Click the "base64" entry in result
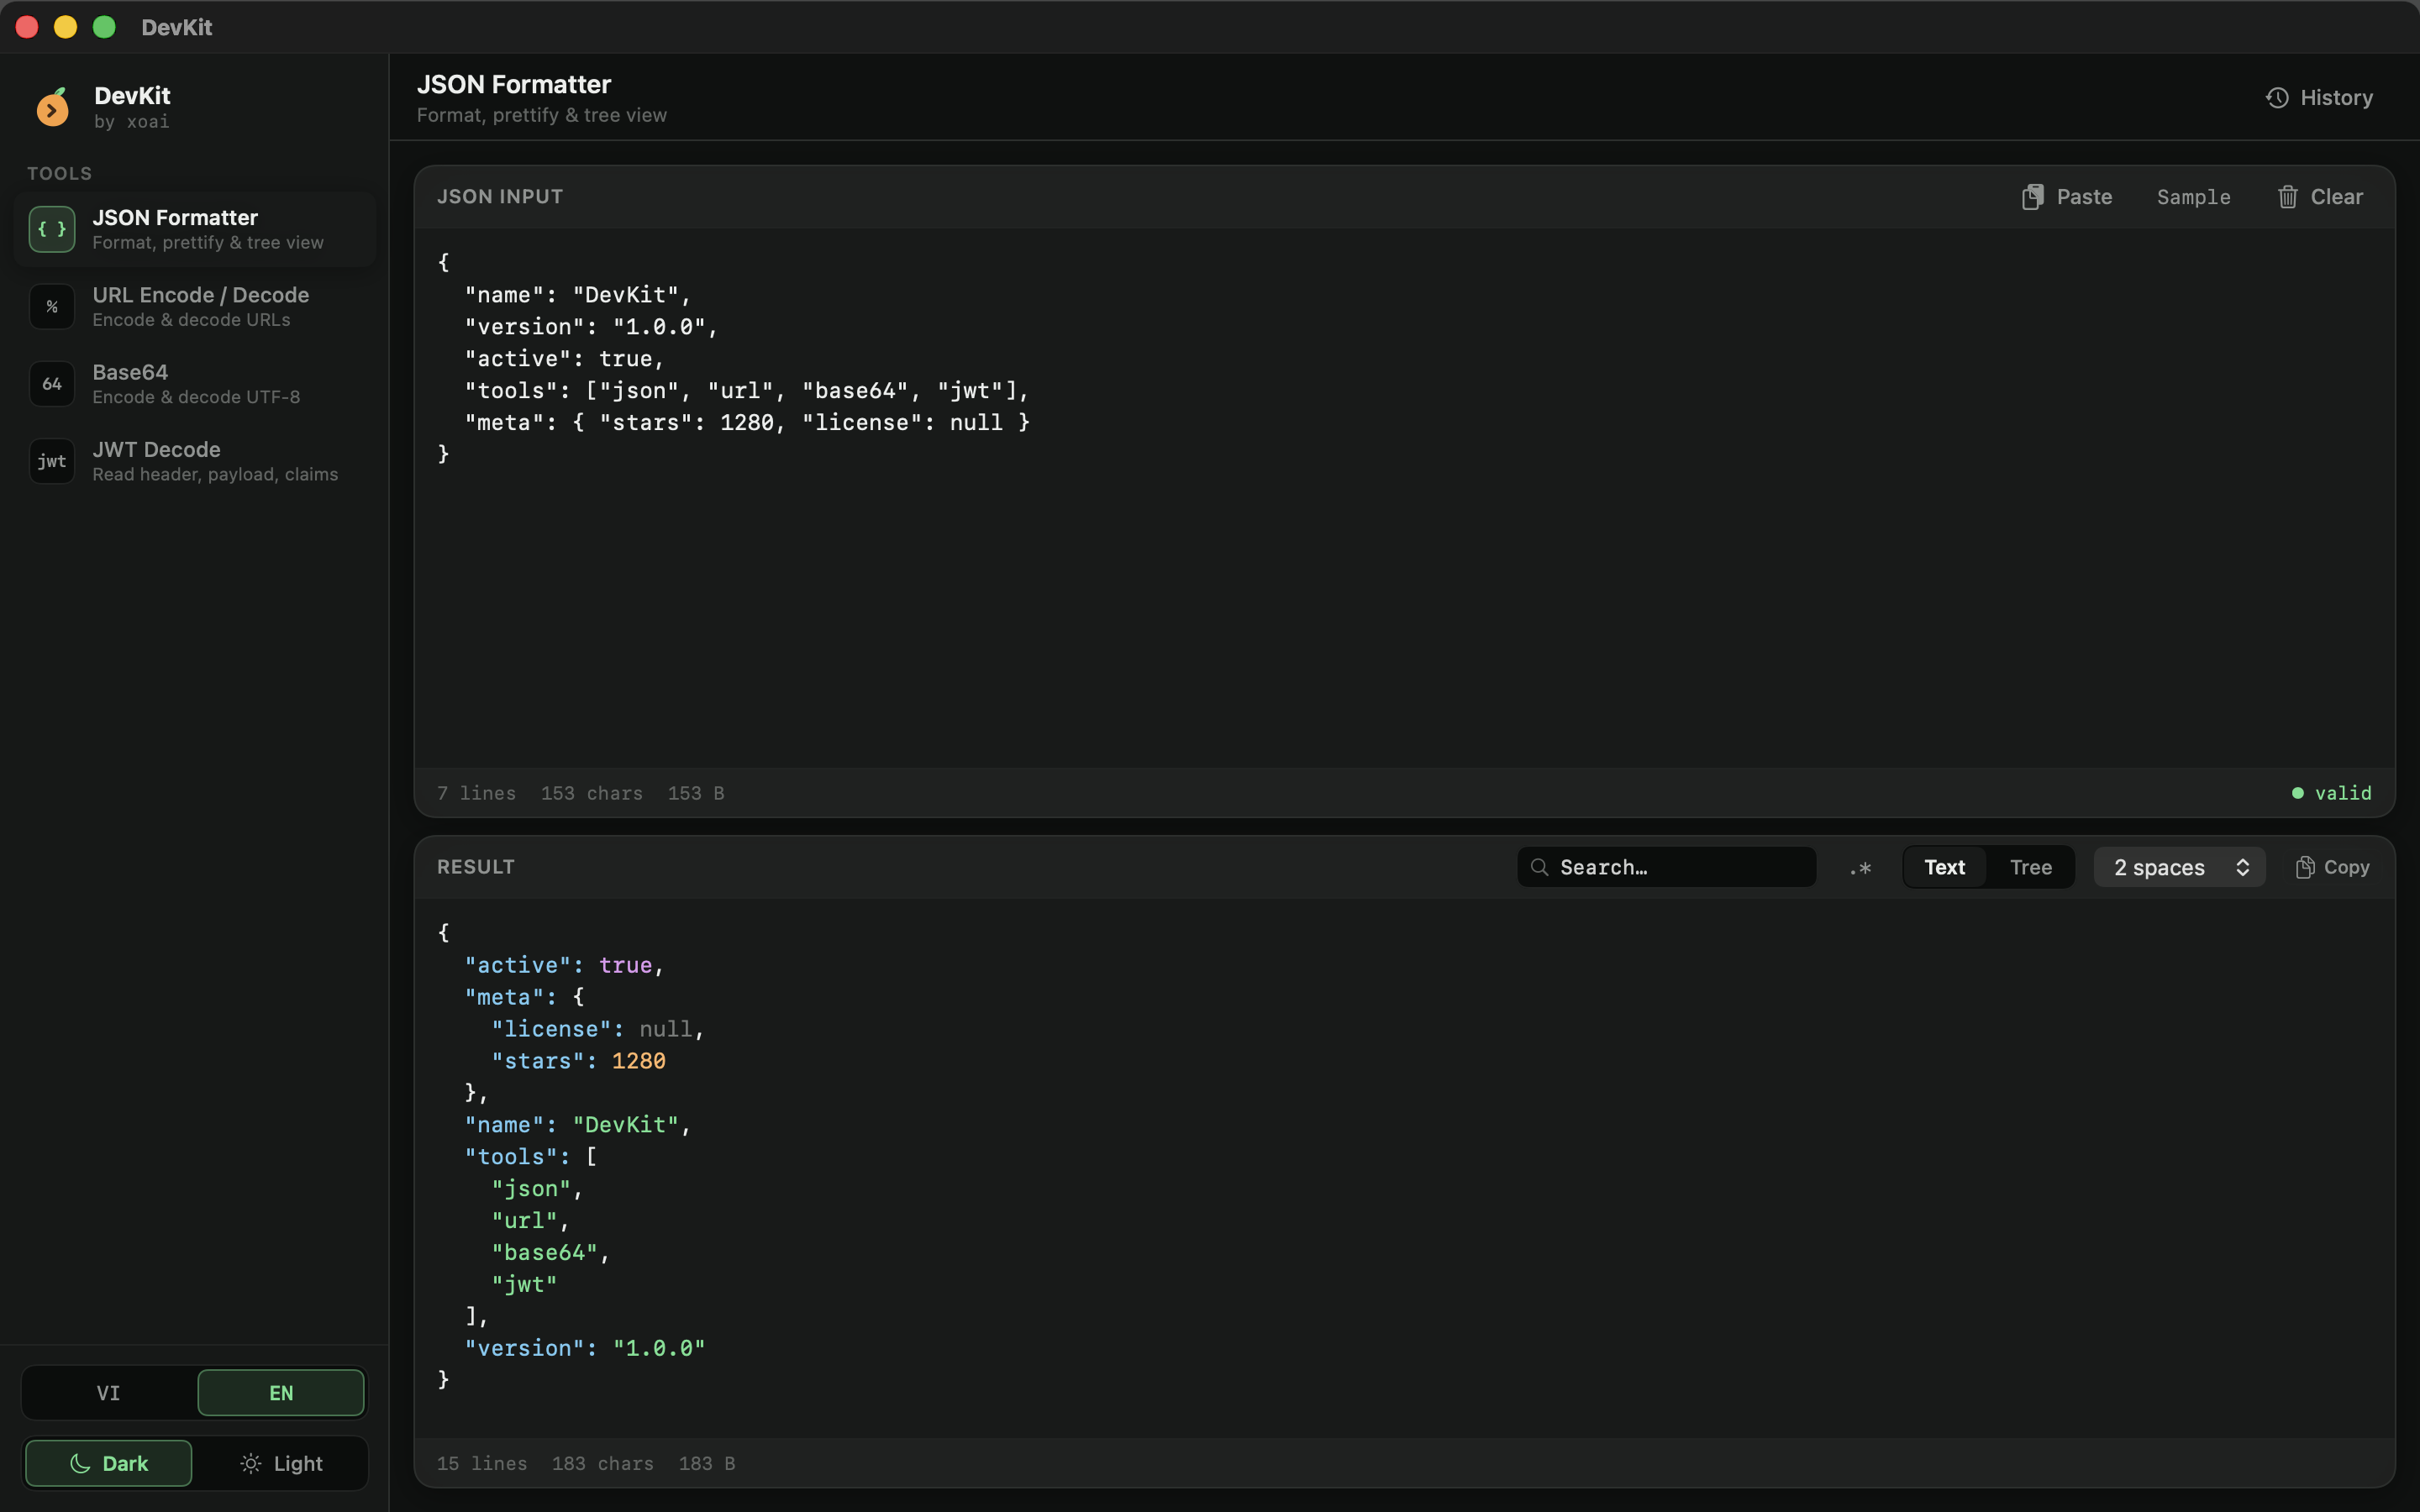The image size is (2420, 1512). pos(544,1252)
